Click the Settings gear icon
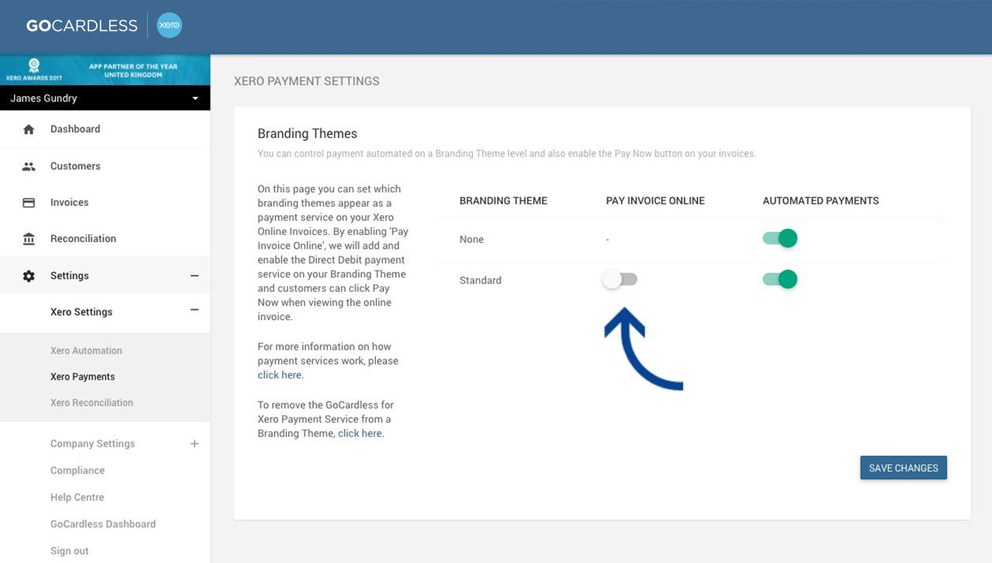The height and width of the screenshot is (563, 992). click(29, 275)
